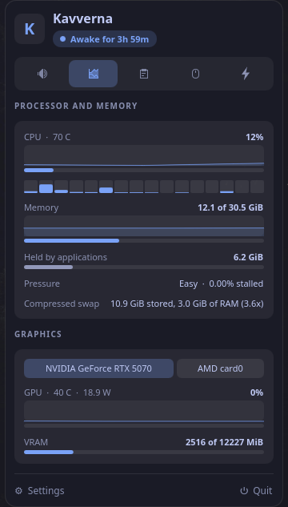Click the Memory usage history graph
This screenshot has height=507, width=288.
pyautogui.click(x=144, y=226)
